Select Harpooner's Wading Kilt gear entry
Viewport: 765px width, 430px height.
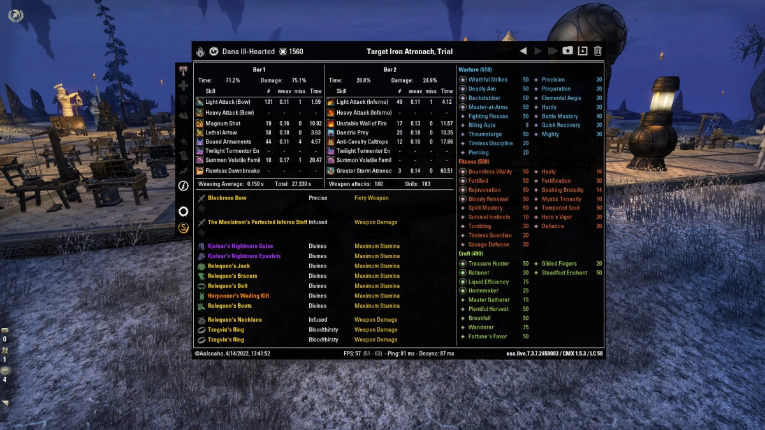point(238,296)
